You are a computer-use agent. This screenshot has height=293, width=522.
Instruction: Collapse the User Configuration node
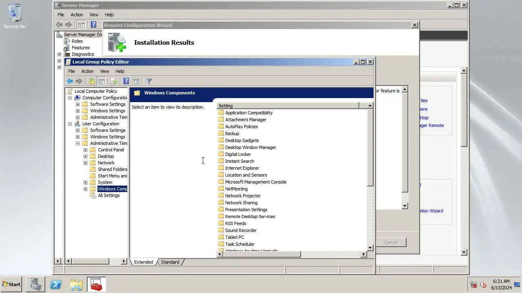(70, 124)
